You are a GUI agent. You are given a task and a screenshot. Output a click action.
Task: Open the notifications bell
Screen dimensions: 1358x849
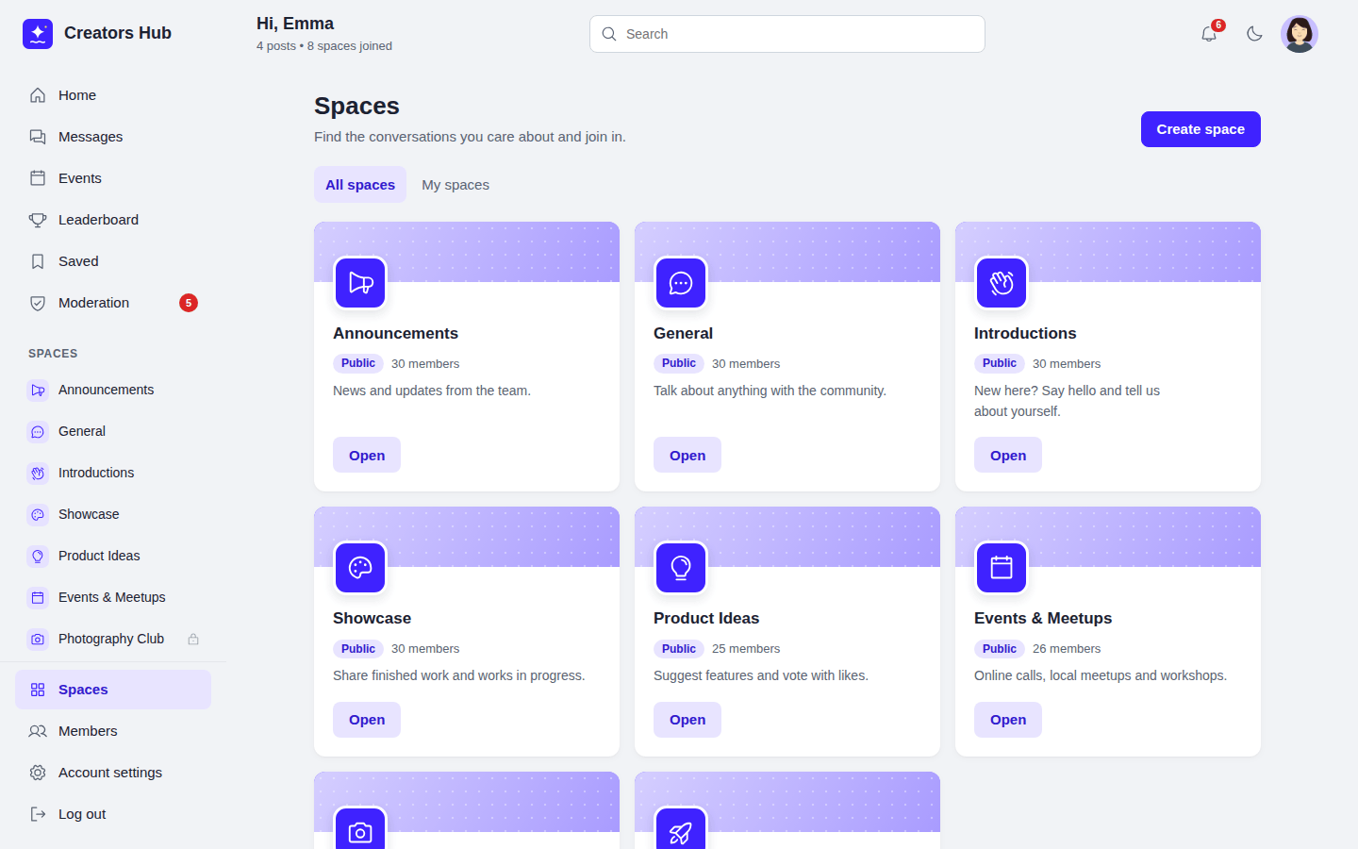tap(1209, 34)
